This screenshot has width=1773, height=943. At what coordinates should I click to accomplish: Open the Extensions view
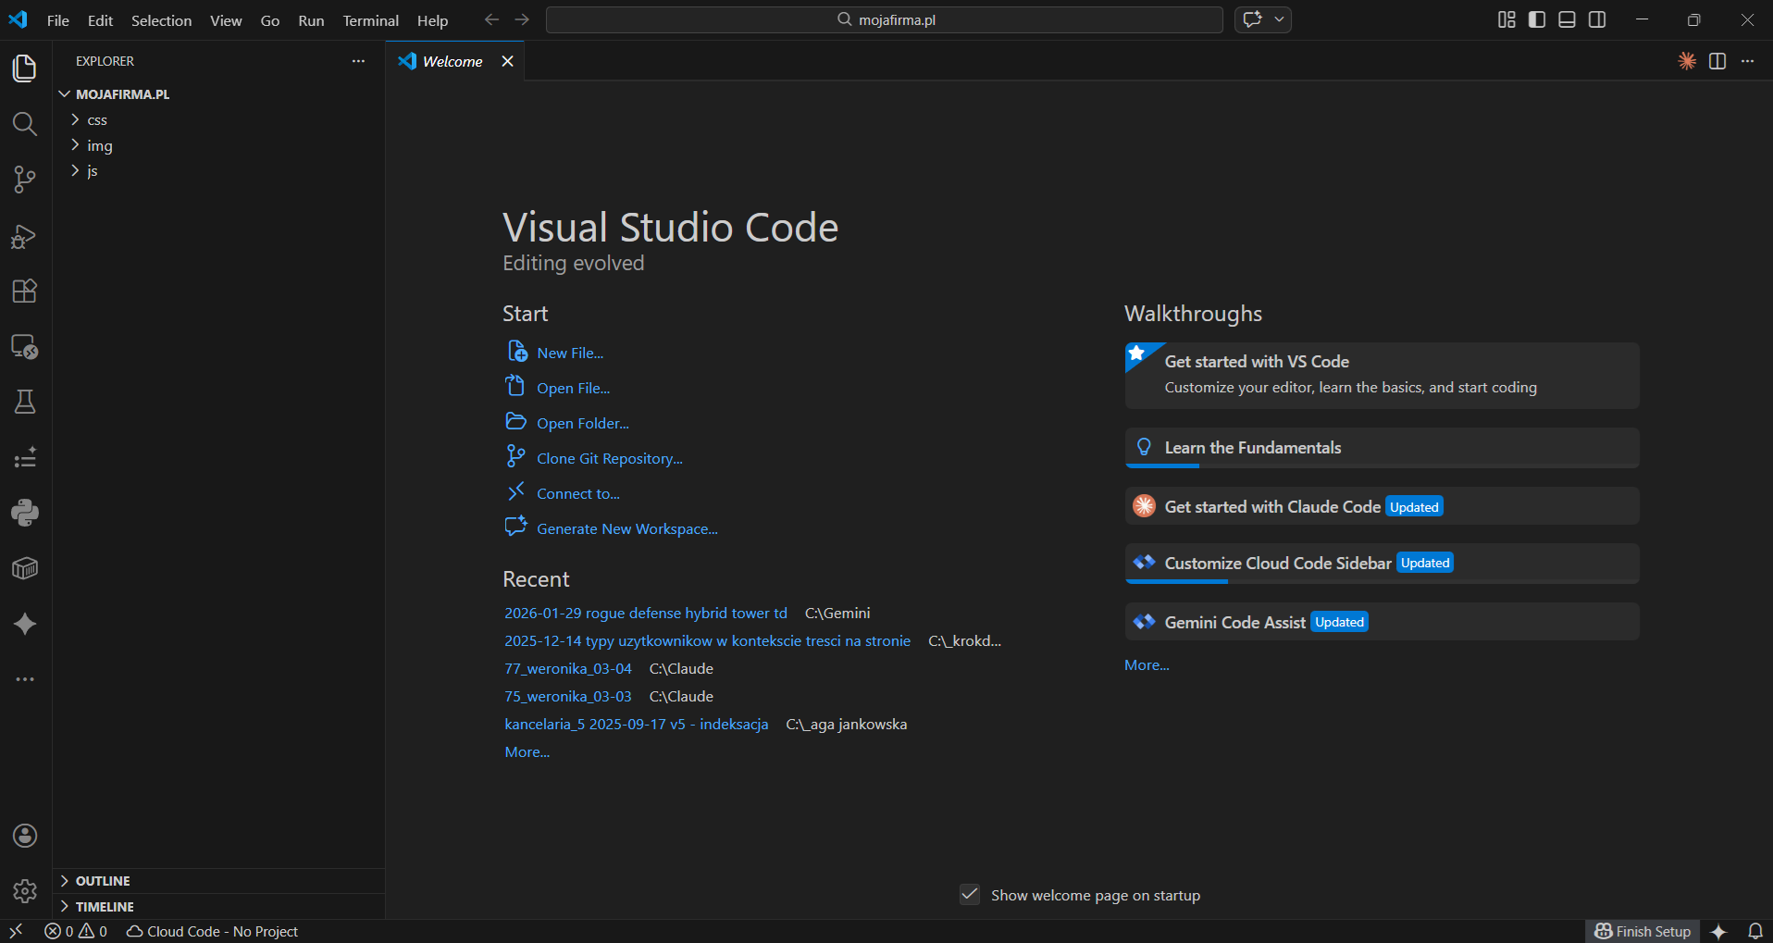(24, 291)
